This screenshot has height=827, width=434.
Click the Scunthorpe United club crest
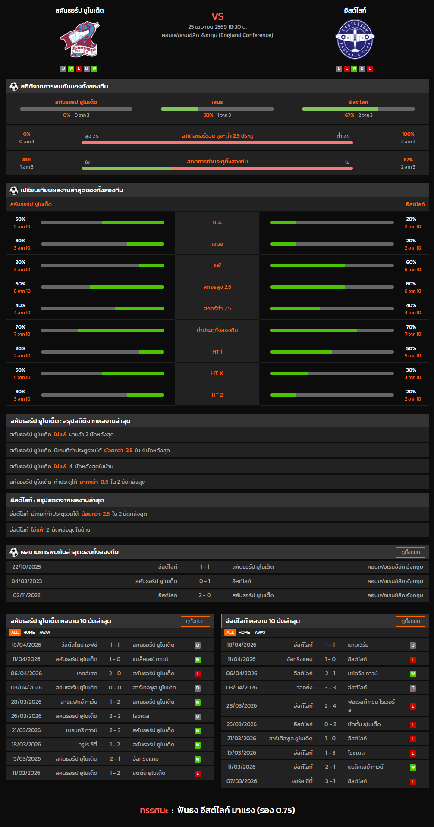point(79,40)
